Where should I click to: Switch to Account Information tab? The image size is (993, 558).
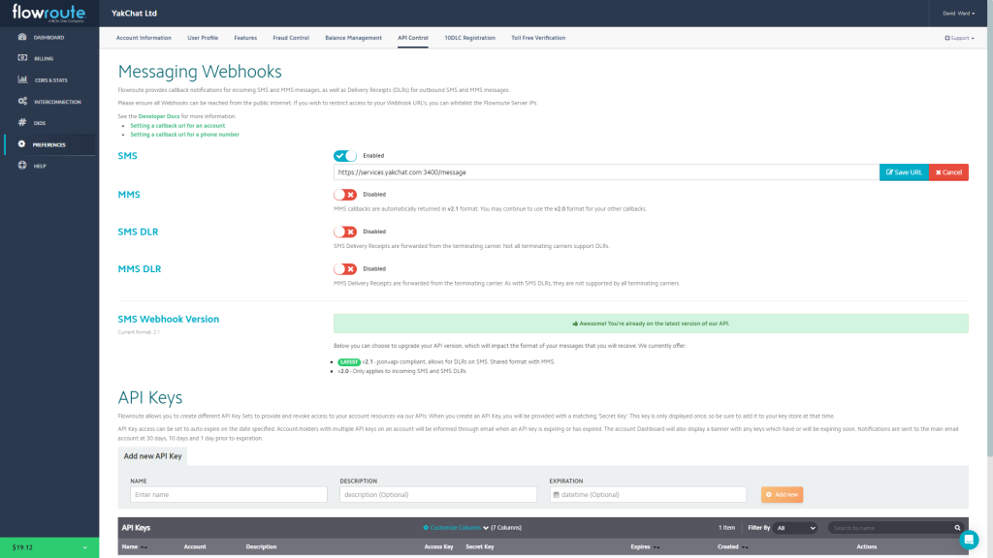click(144, 38)
